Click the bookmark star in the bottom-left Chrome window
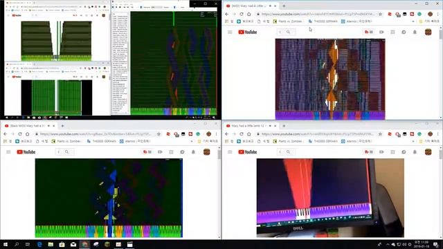Image resolution: width=443 pixels, height=249 pixels. 159,134
